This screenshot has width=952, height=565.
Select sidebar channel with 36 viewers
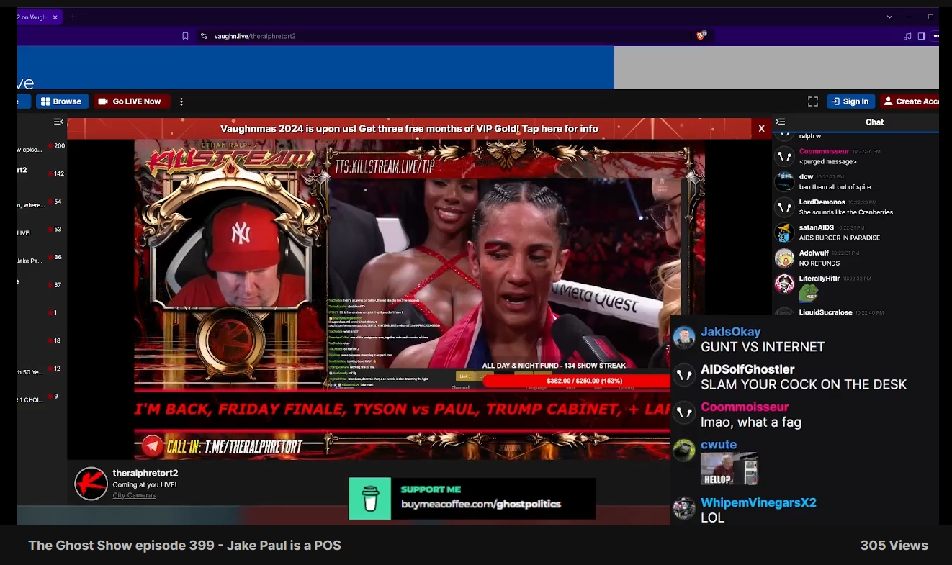pos(42,257)
